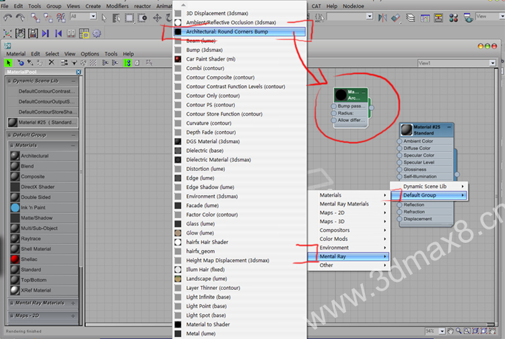Collapse the Materials subsection header

(x=73, y=145)
